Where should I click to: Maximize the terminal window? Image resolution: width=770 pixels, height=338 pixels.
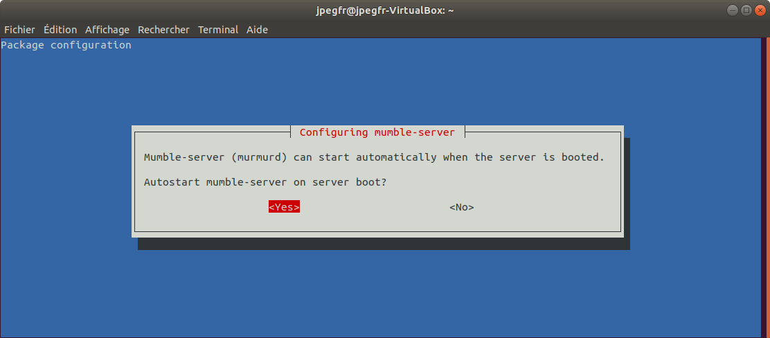tap(746, 10)
